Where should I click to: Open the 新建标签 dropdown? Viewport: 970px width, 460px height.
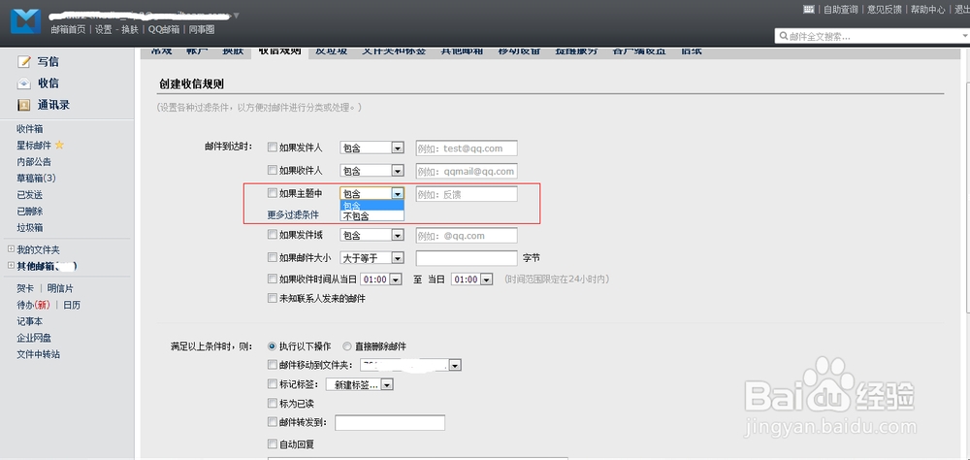pyautogui.click(x=360, y=385)
